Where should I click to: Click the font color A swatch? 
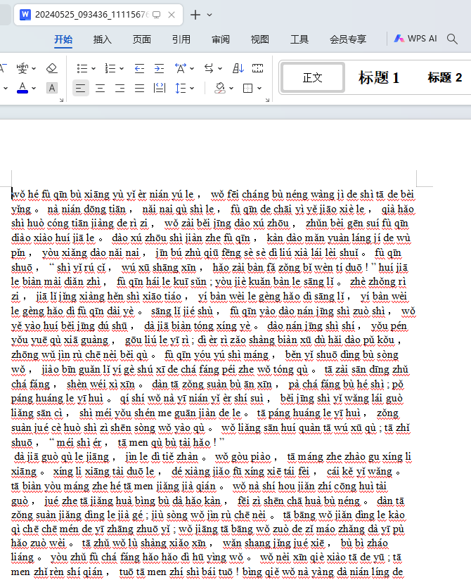pyautogui.click(x=22, y=88)
